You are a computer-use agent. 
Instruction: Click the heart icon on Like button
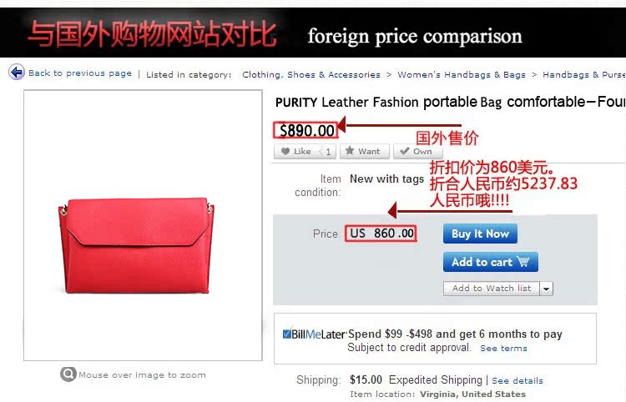(x=285, y=151)
